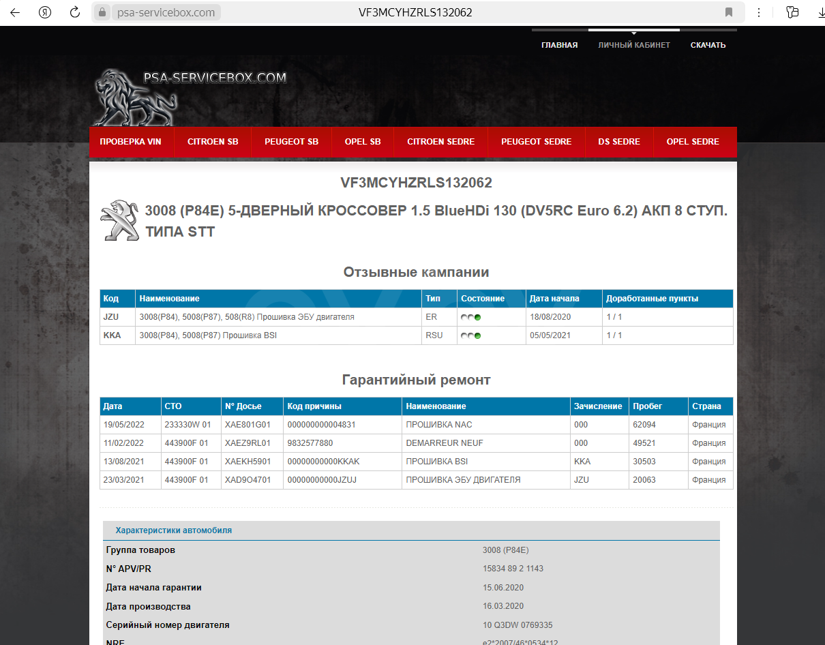825x645 pixels.
Task: Click the padlock site security icon
Action: 102,12
